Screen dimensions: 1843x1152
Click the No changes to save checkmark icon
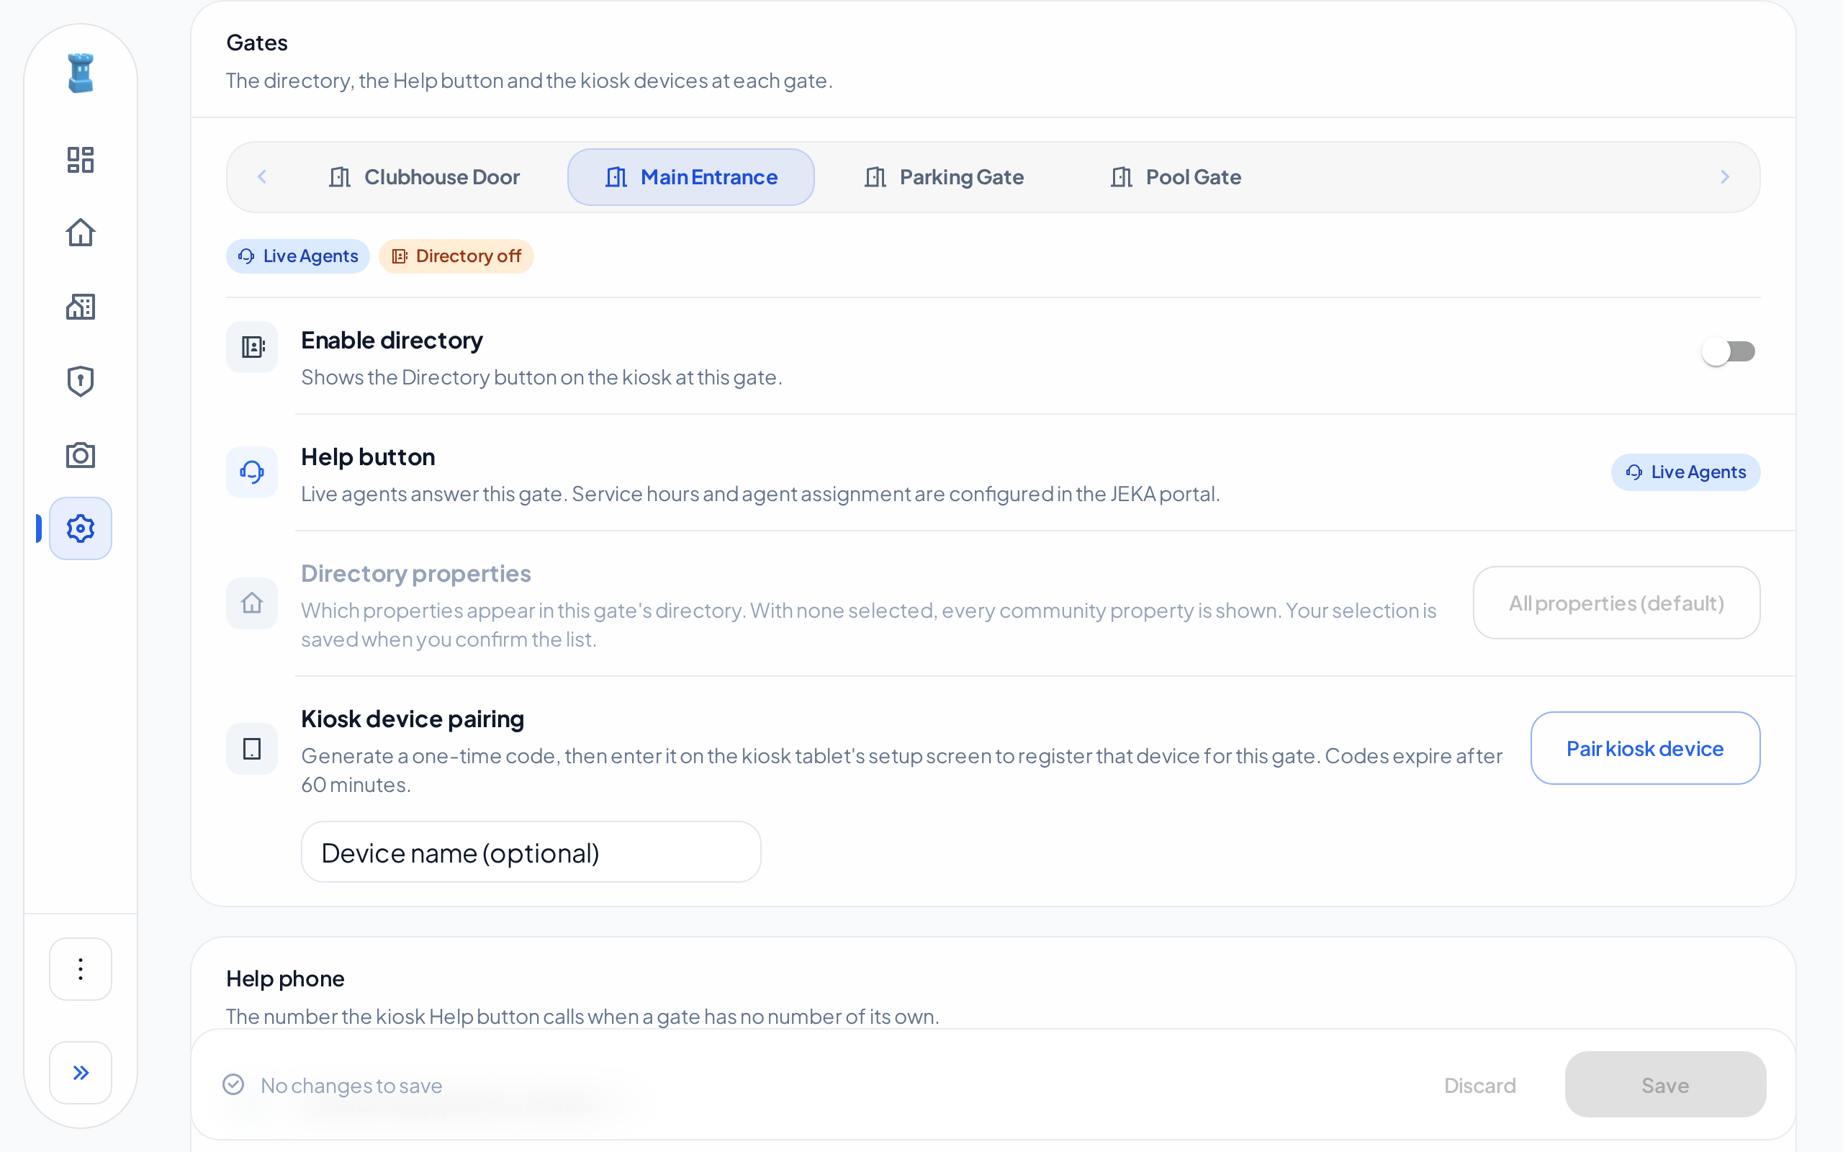click(233, 1084)
